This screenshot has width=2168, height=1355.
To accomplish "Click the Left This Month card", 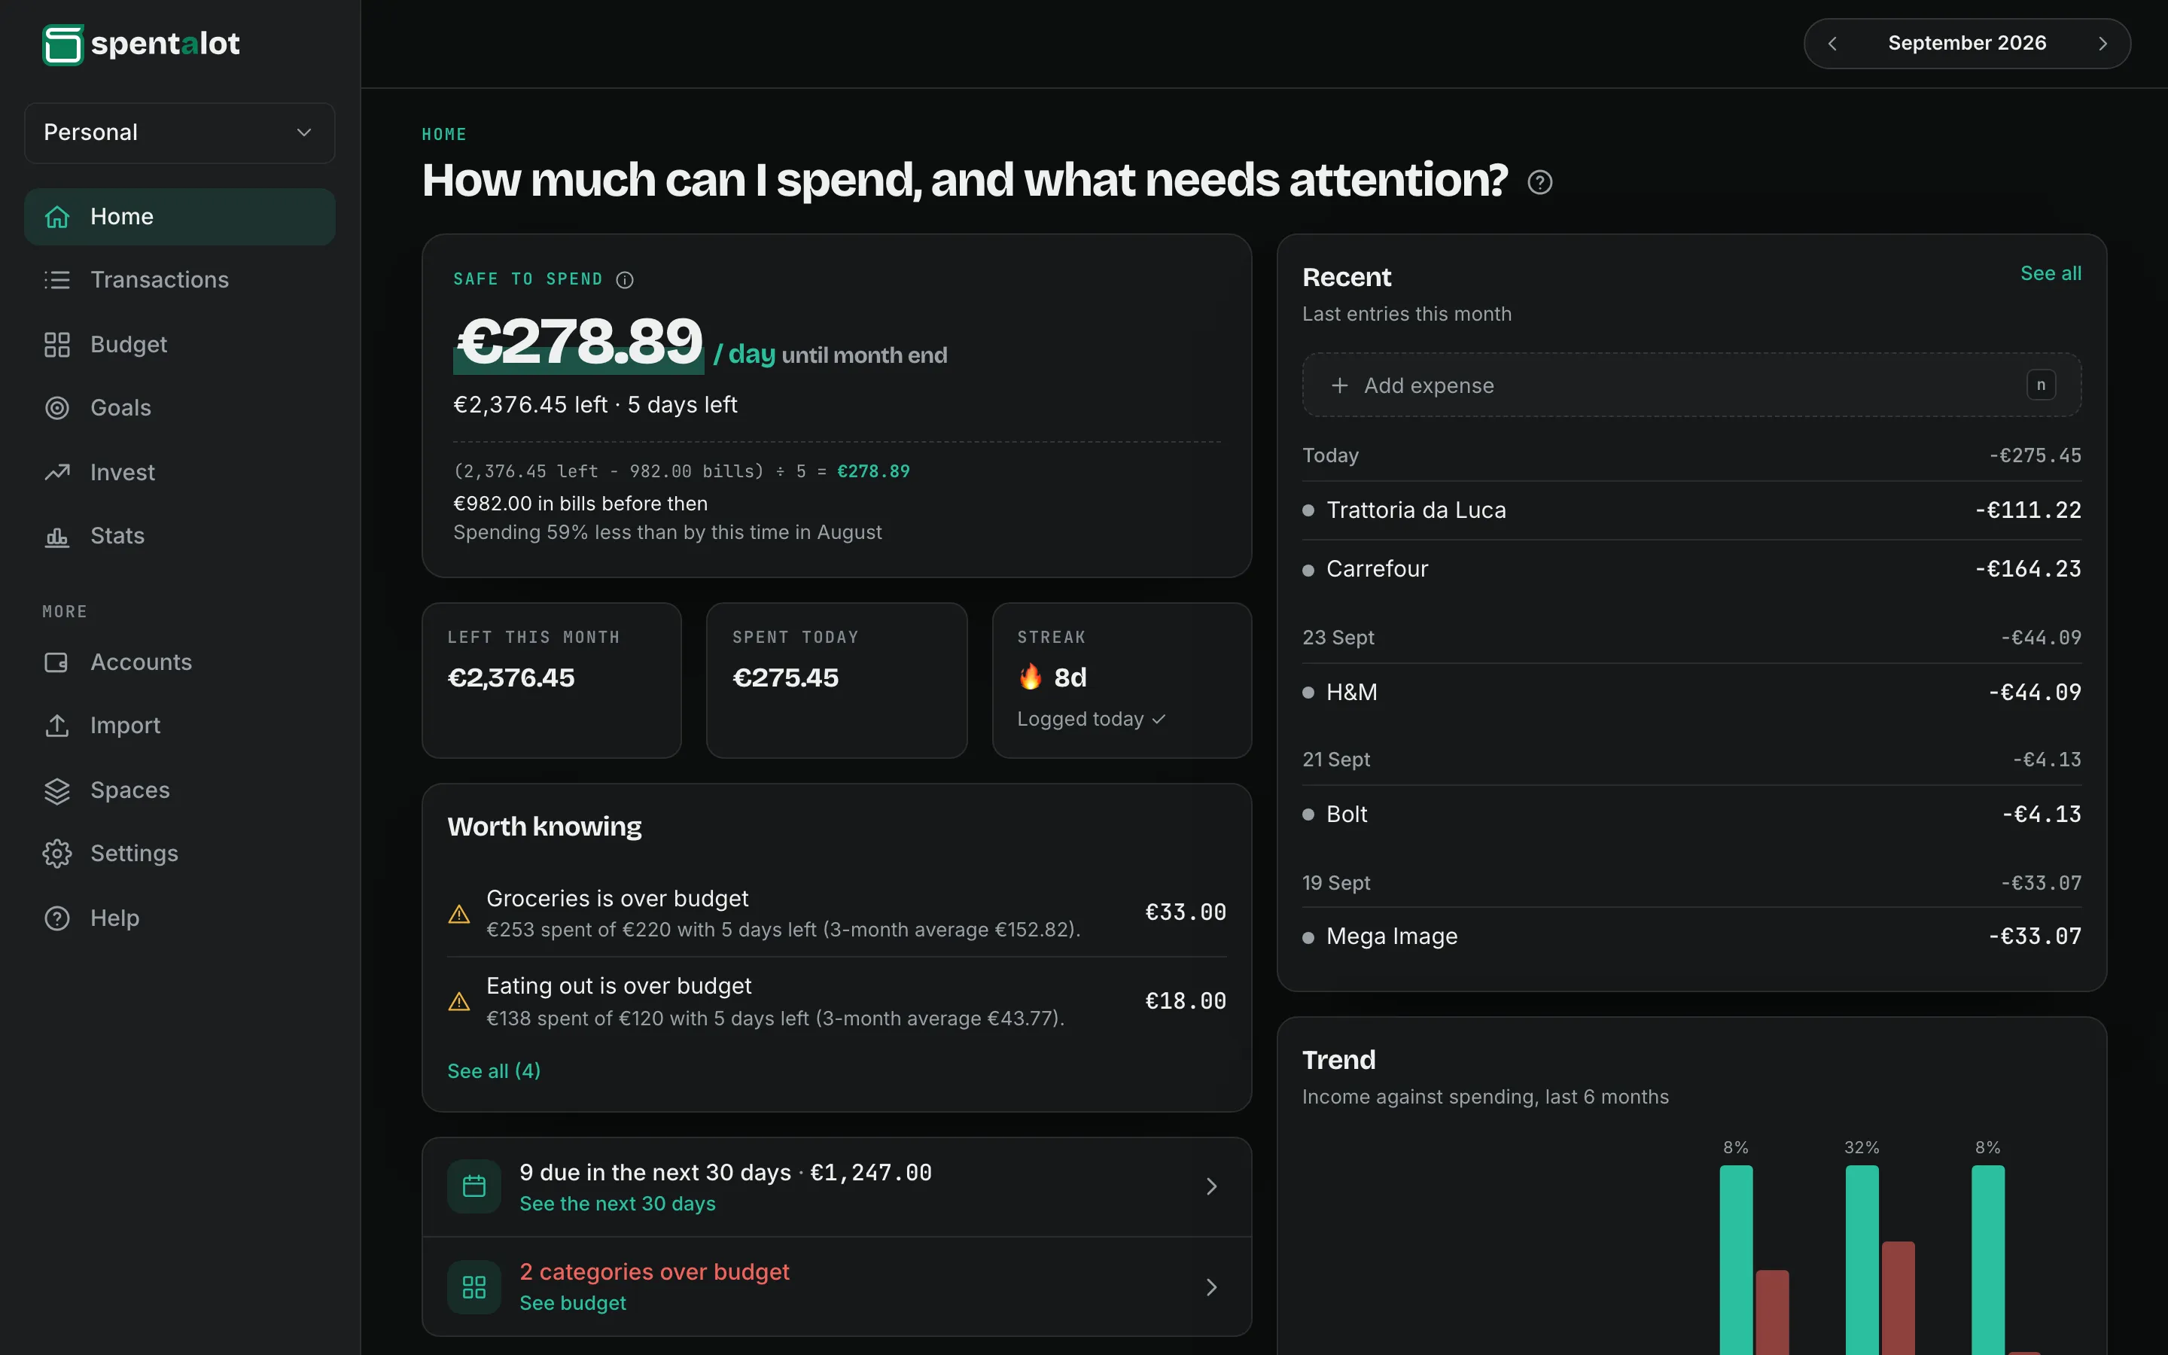I will [551, 681].
